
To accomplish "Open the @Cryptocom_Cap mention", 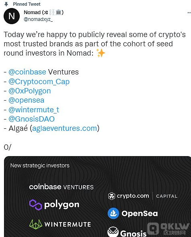I will pyautogui.click(x=39, y=82).
